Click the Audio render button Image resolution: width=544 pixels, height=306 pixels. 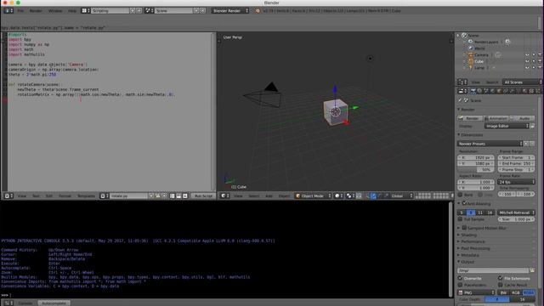[x=522, y=118]
